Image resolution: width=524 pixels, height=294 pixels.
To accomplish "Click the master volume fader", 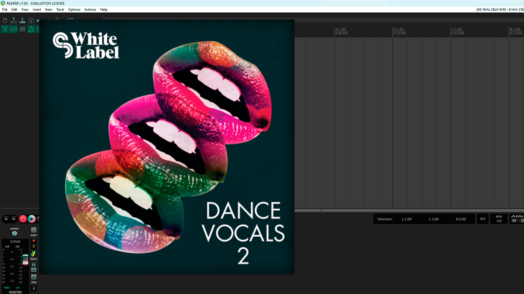I will coord(26,260).
